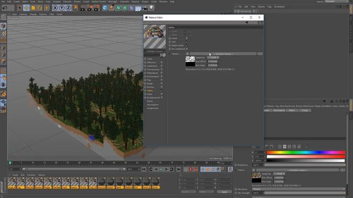Toggle the Z axis lock
This screenshot has height=198, width=353.
point(68,8)
